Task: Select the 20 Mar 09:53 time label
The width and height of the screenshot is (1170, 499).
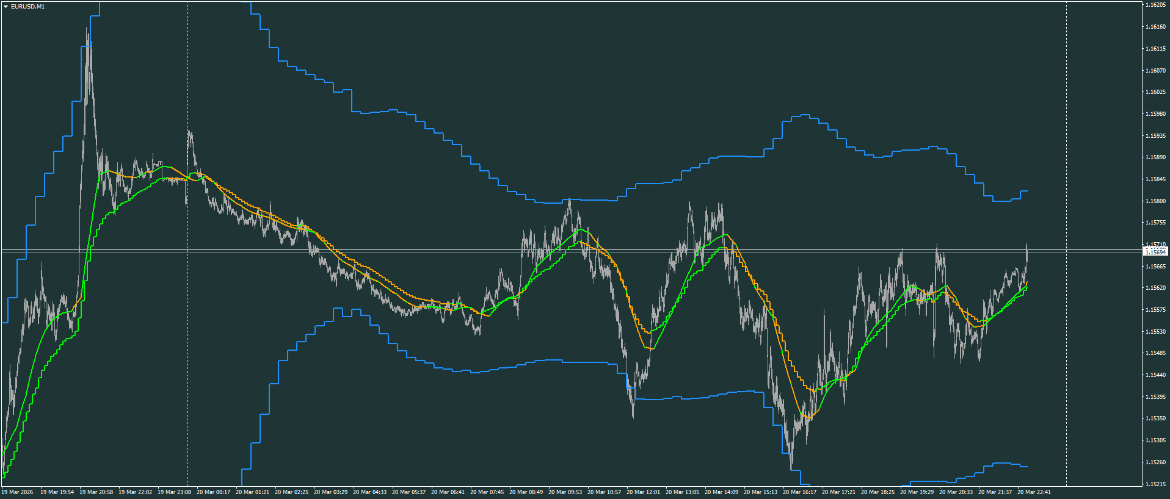Action: pos(565,492)
